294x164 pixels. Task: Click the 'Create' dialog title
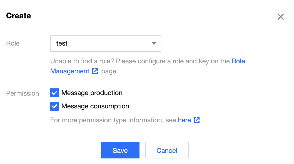[18, 16]
